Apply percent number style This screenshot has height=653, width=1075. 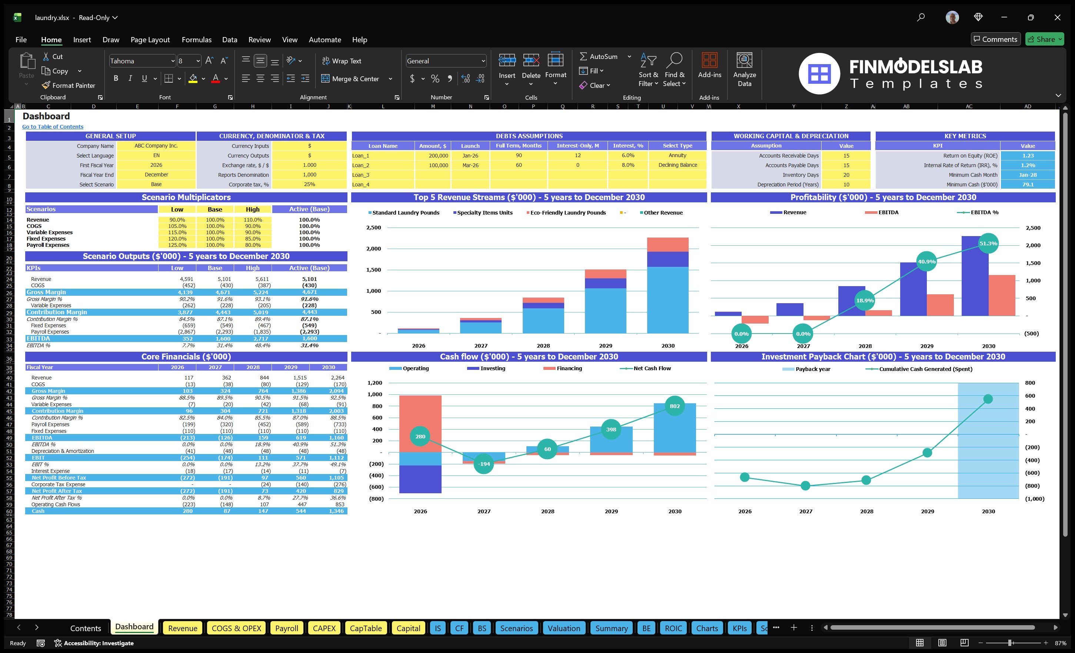(435, 79)
